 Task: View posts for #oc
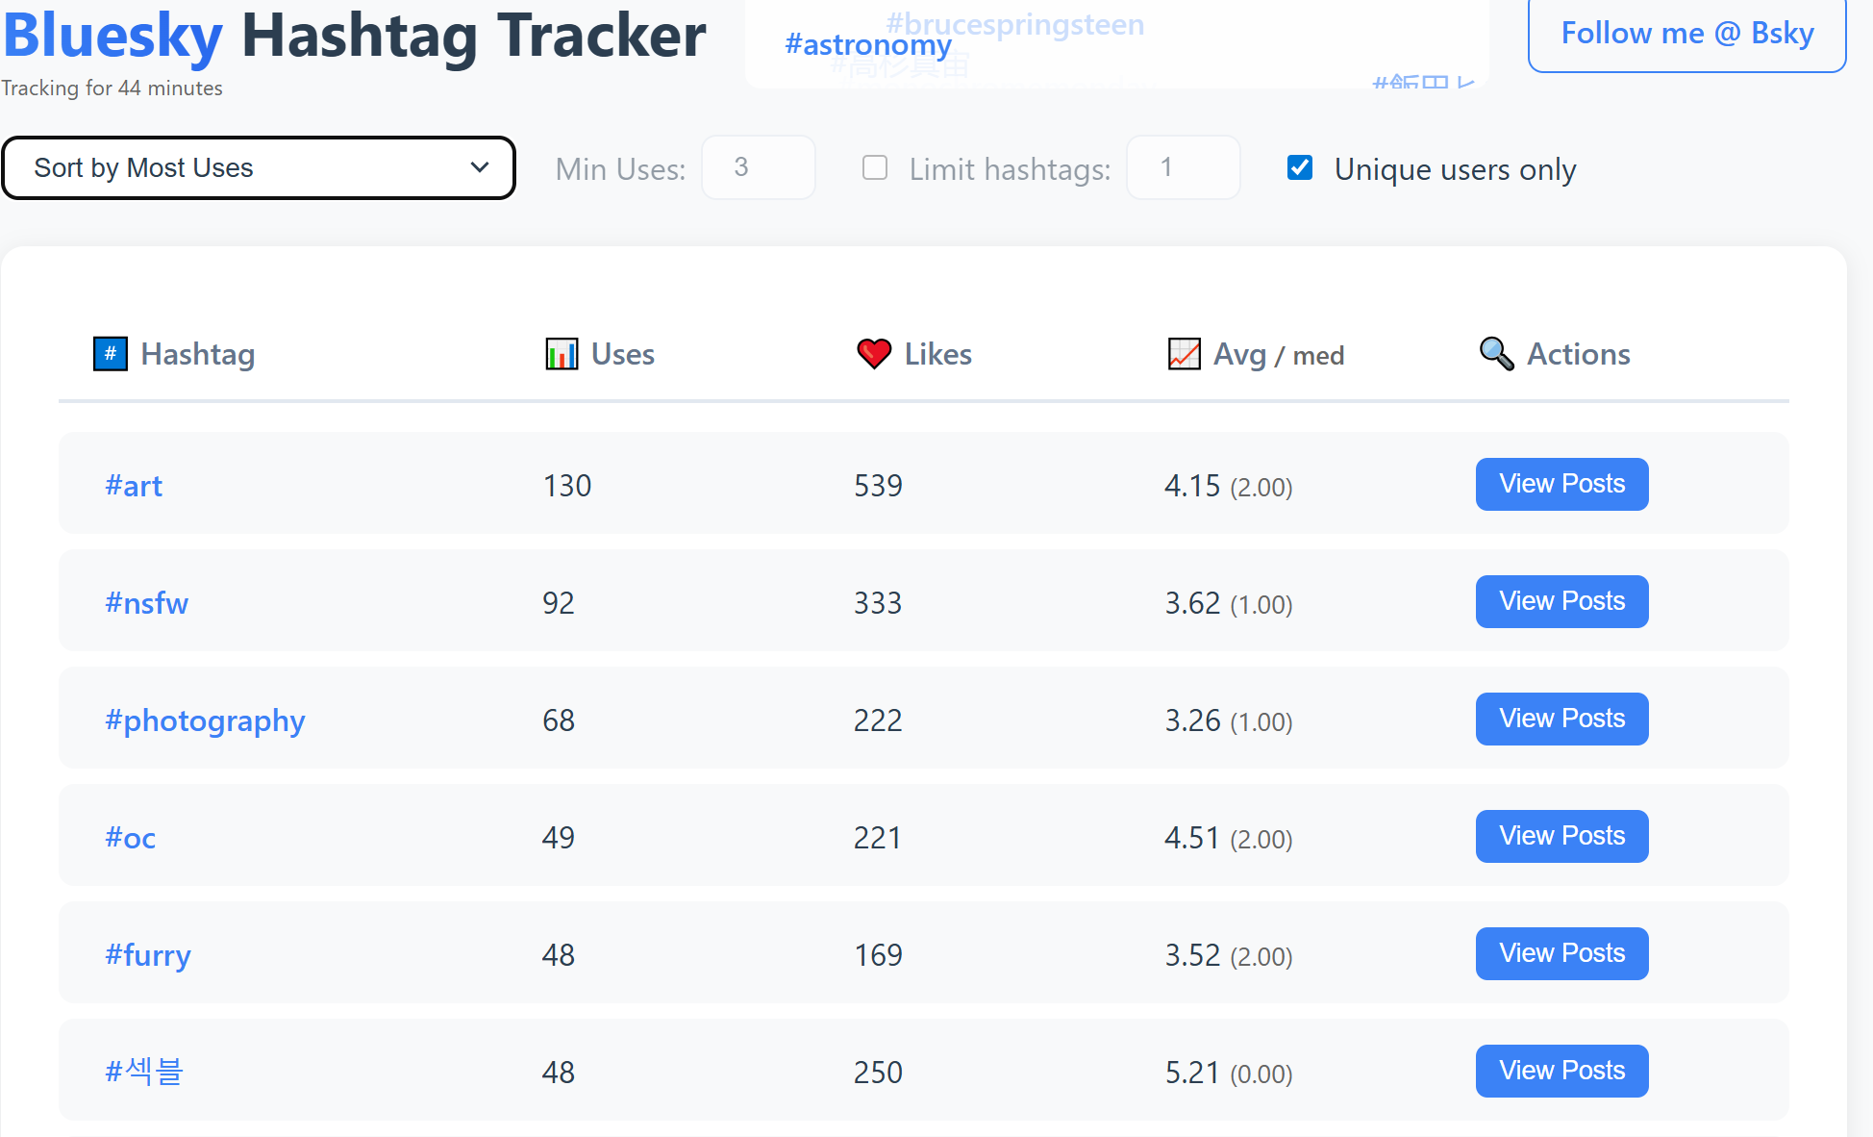[1562, 836]
